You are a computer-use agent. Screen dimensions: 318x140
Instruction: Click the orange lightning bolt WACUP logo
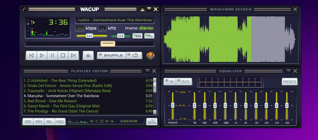pyautogui.click(x=151, y=56)
